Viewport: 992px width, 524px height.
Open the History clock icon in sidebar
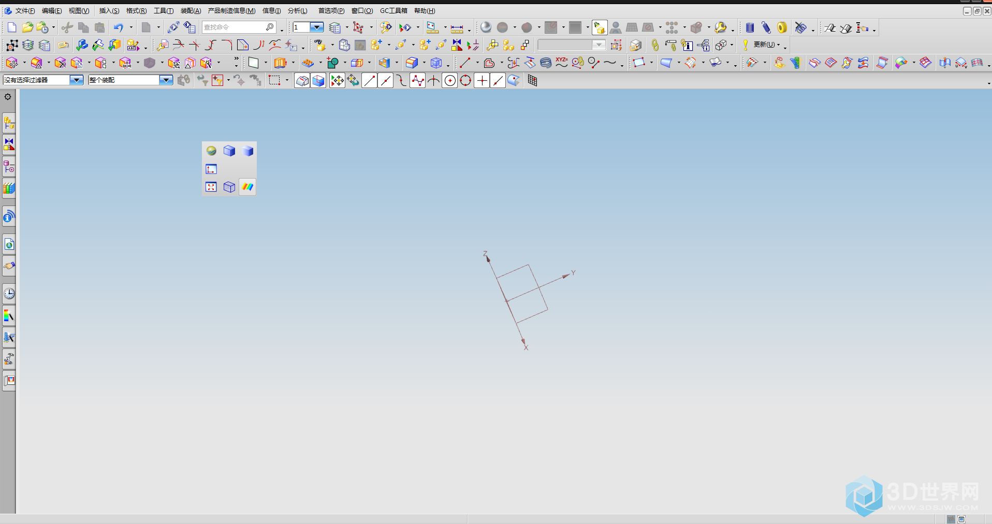pyautogui.click(x=9, y=294)
